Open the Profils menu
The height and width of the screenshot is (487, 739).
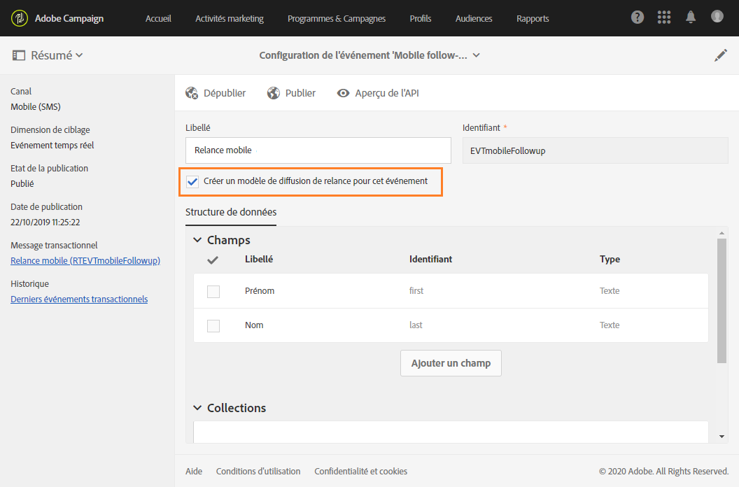[x=421, y=18]
